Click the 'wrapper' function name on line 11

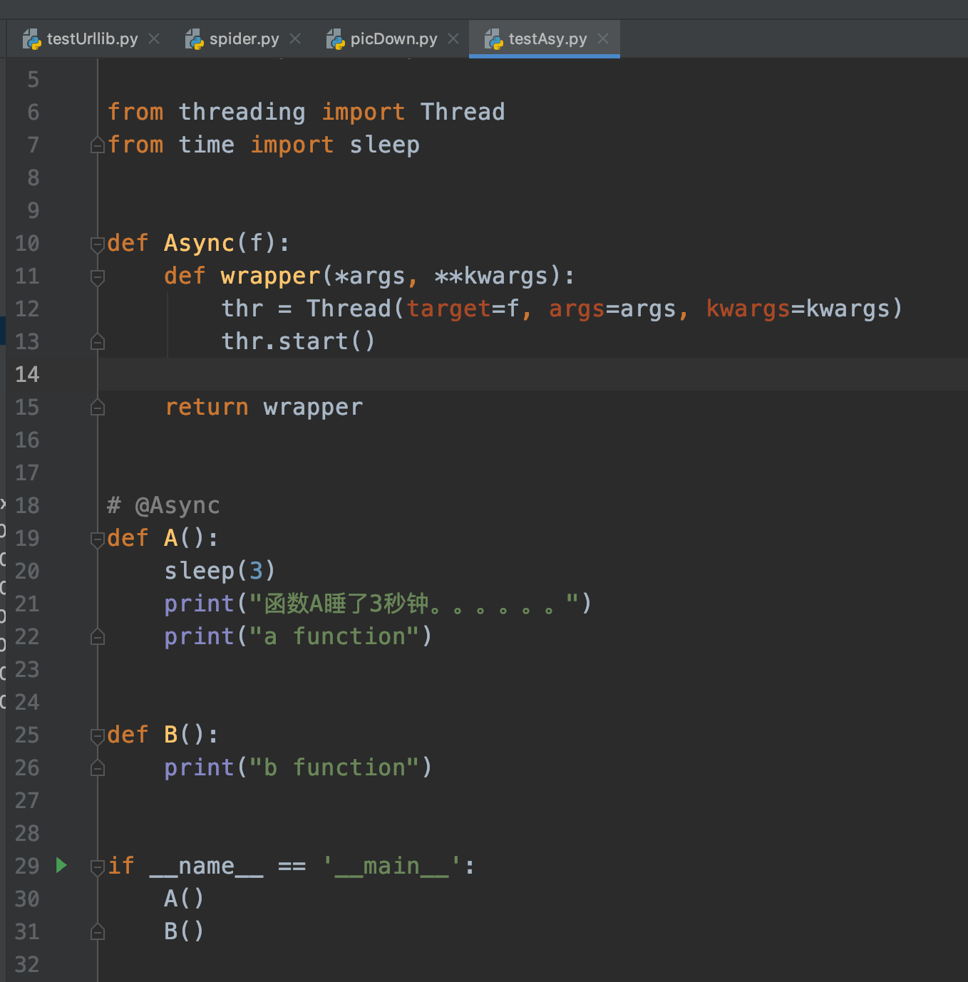click(x=271, y=276)
